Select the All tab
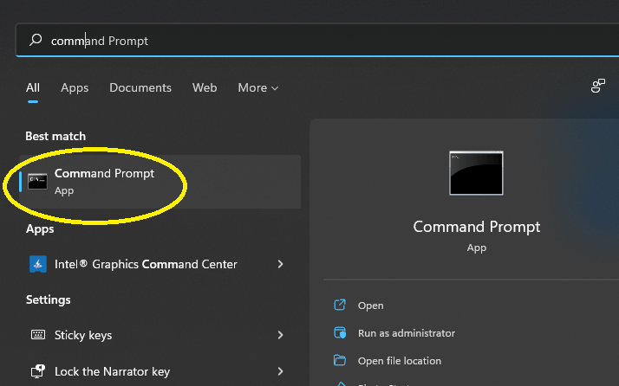The width and height of the screenshot is (619, 386). click(33, 87)
